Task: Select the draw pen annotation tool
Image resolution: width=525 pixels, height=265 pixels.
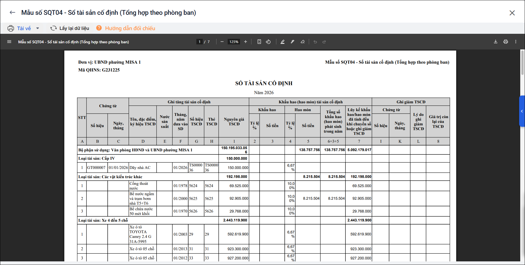Action: point(282,42)
